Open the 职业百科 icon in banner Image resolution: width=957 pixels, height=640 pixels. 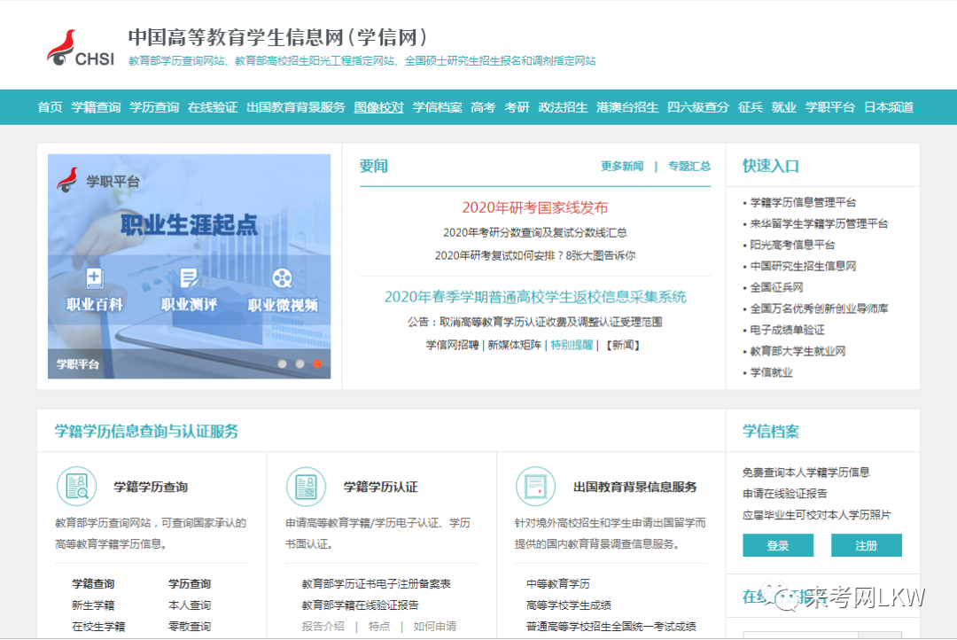pyautogui.click(x=95, y=278)
